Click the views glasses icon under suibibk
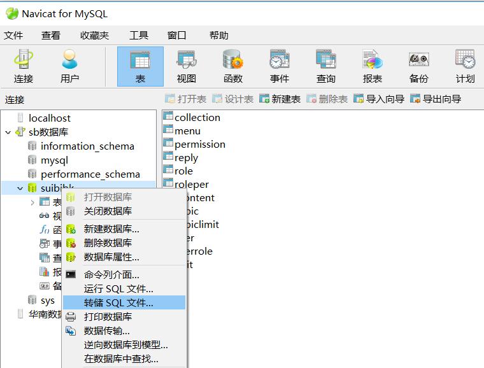This screenshot has height=368, width=484. (44, 215)
